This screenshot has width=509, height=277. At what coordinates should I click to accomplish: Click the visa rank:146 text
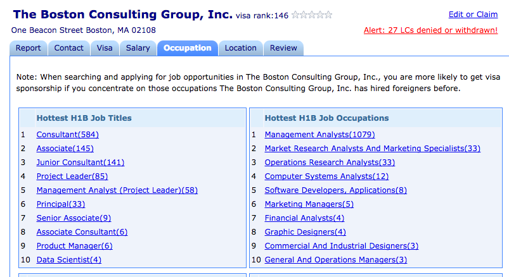pyautogui.click(x=262, y=16)
